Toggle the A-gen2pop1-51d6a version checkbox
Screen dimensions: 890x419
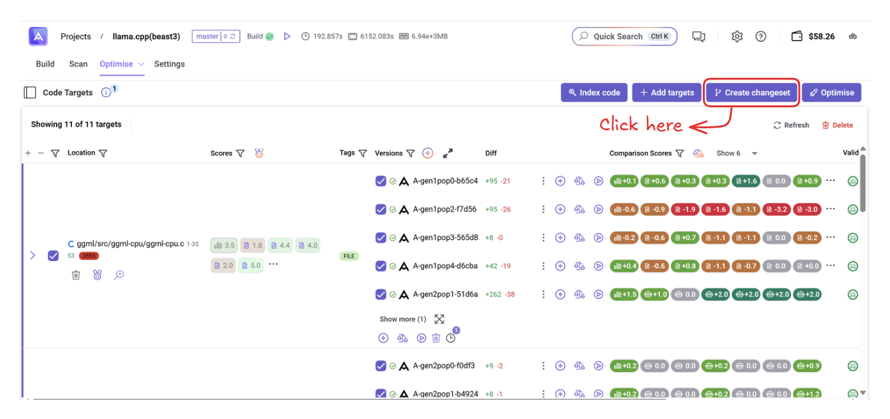pyautogui.click(x=381, y=295)
